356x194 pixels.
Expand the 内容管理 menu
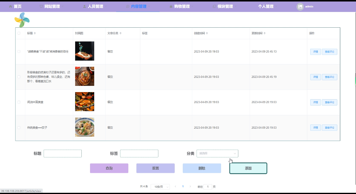pyautogui.click(x=138, y=6)
